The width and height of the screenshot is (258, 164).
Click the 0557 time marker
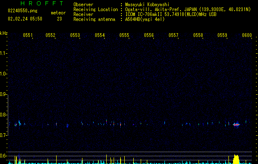tap(174, 35)
